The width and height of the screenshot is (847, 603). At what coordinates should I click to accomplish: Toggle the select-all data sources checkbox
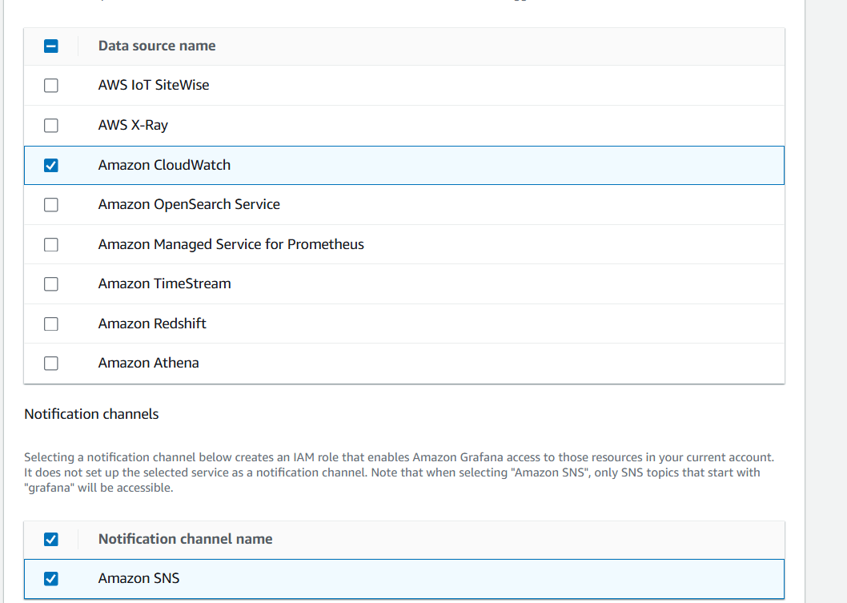pos(50,46)
